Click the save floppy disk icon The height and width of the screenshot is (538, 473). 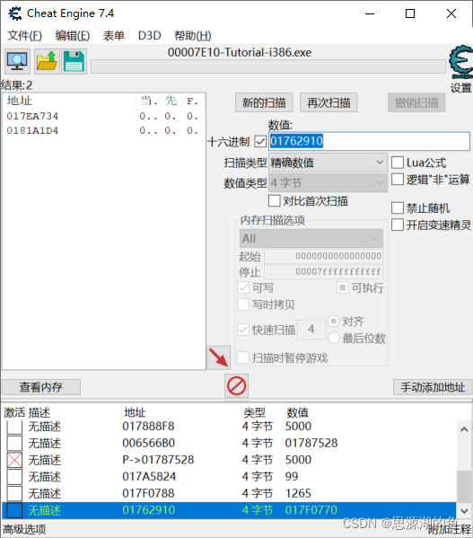(74, 62)
